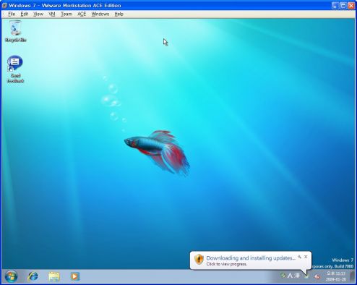Launch Windows Media Player from taskbar
Image resolution: width=357 pixels, height=285 pixels.
[x=74, y=276]
